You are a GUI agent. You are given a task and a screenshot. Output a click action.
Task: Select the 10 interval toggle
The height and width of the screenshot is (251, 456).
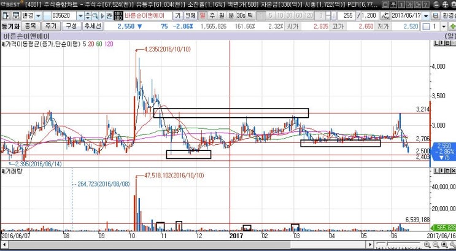coord(280,15)
